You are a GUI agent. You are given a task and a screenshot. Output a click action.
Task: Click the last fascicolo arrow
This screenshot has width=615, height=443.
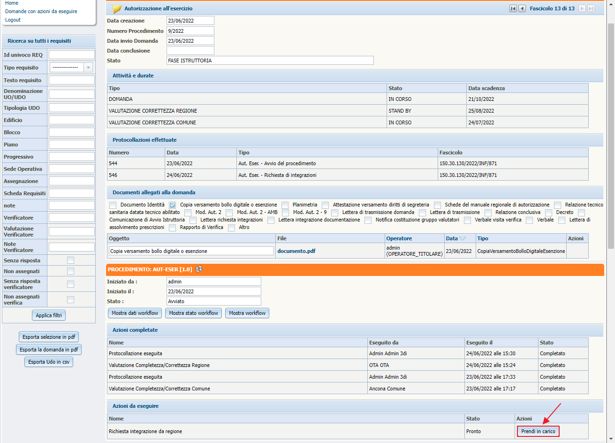[591, 8]
